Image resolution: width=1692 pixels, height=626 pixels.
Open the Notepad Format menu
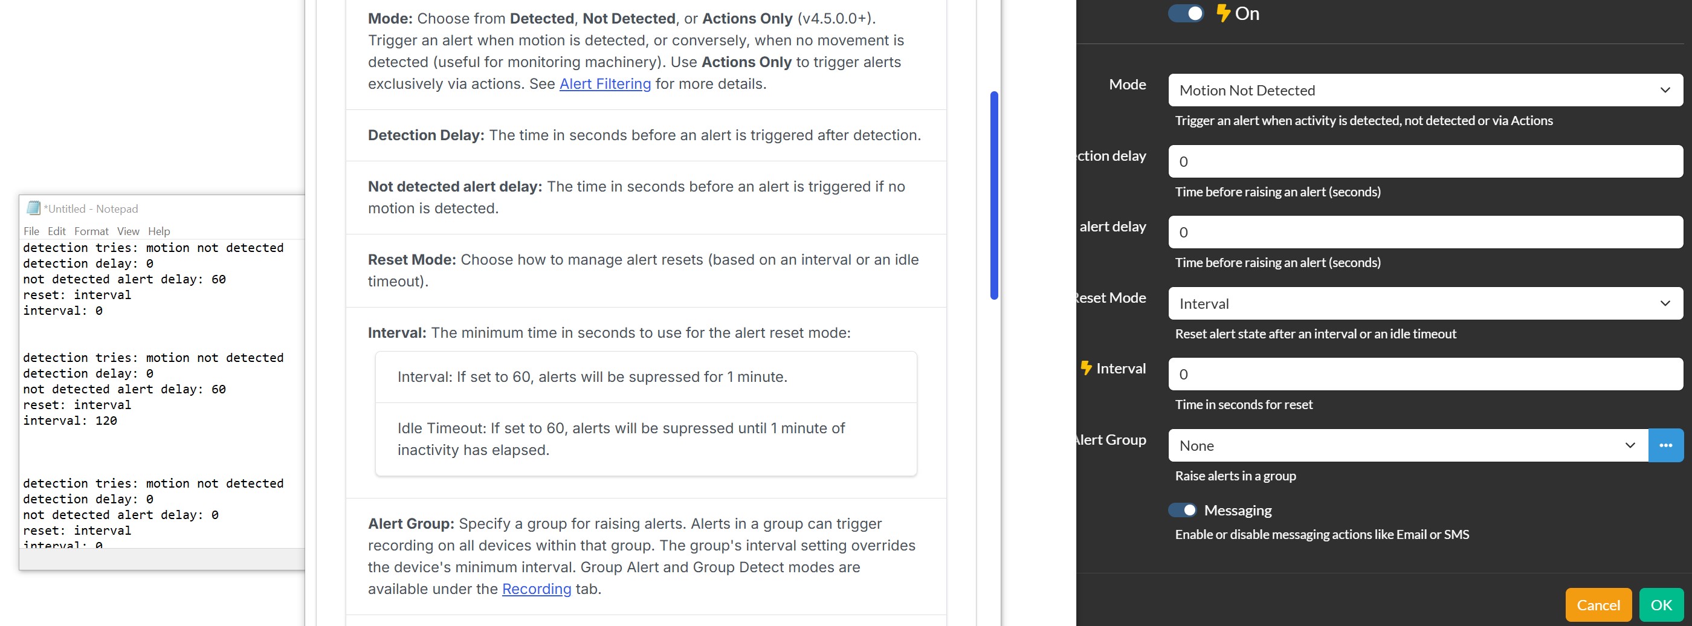click(x=91, y=231)
